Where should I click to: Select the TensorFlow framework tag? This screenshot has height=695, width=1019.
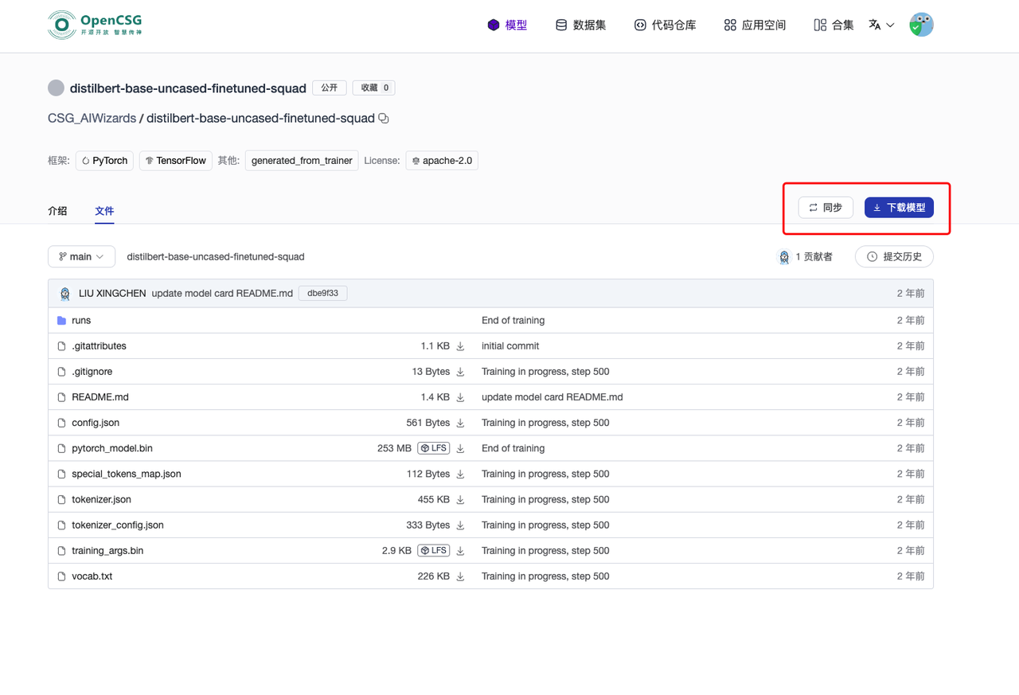175,160
